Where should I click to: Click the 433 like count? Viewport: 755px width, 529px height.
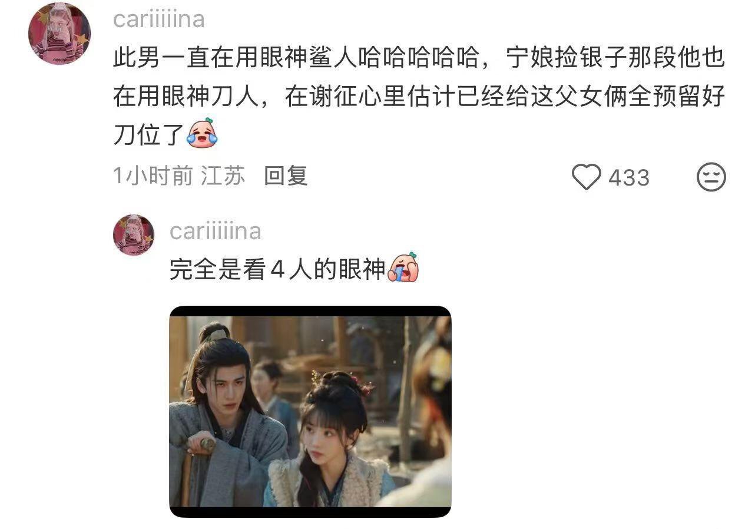629,178
